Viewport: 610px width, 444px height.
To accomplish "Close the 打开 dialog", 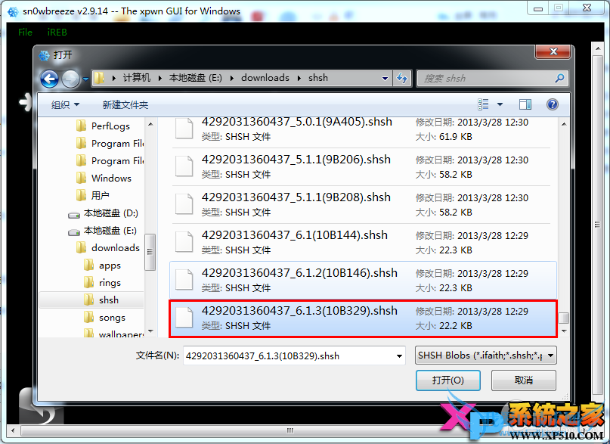I will (553, 51).
